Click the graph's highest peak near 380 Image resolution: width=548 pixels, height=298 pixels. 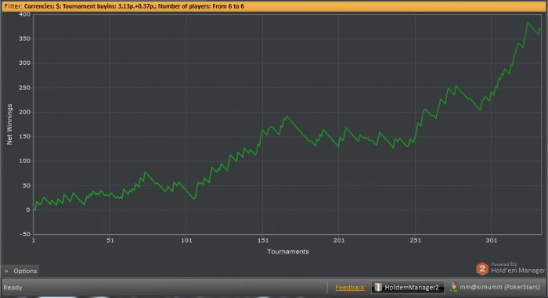coord(528,23)
